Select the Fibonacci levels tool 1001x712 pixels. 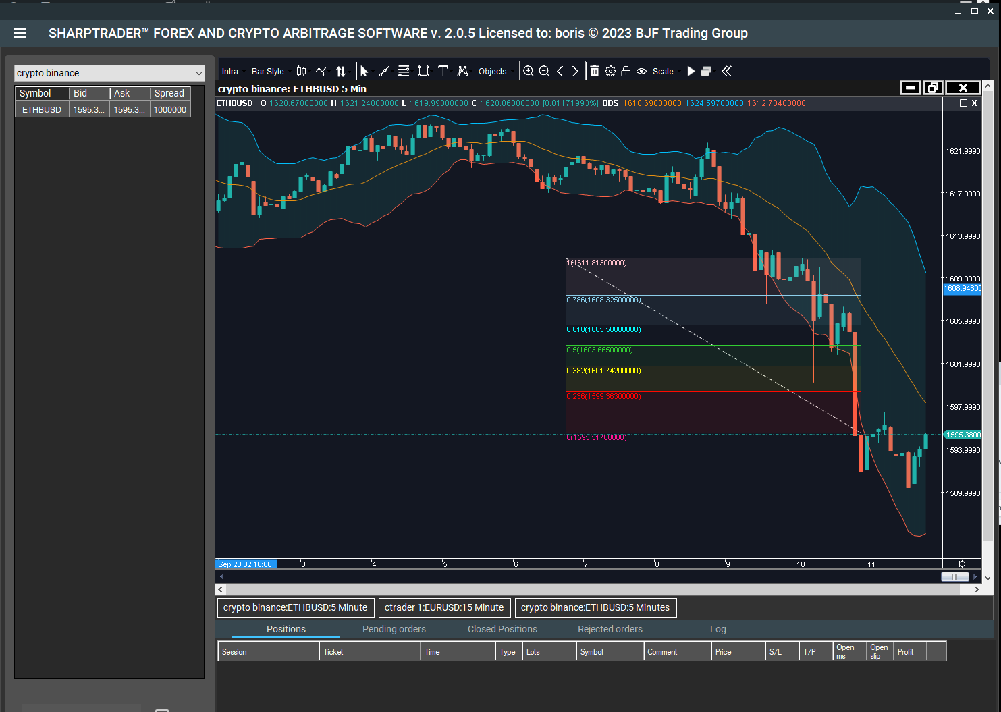[x=404, y=71]
